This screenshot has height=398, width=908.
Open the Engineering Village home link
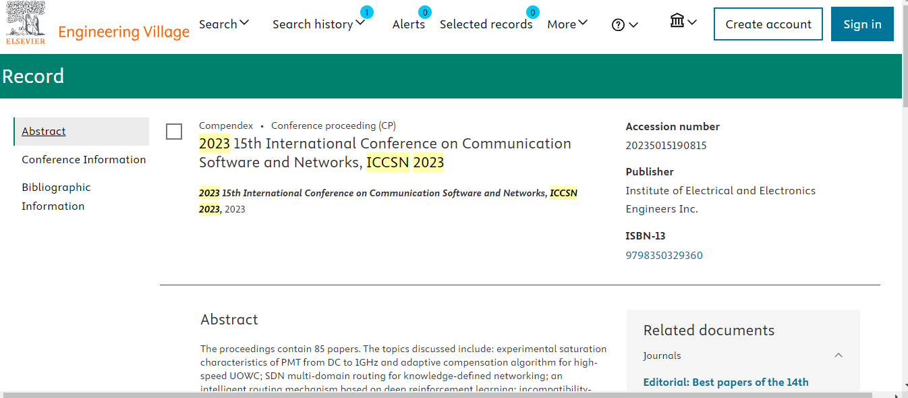[x=124, y=32]
